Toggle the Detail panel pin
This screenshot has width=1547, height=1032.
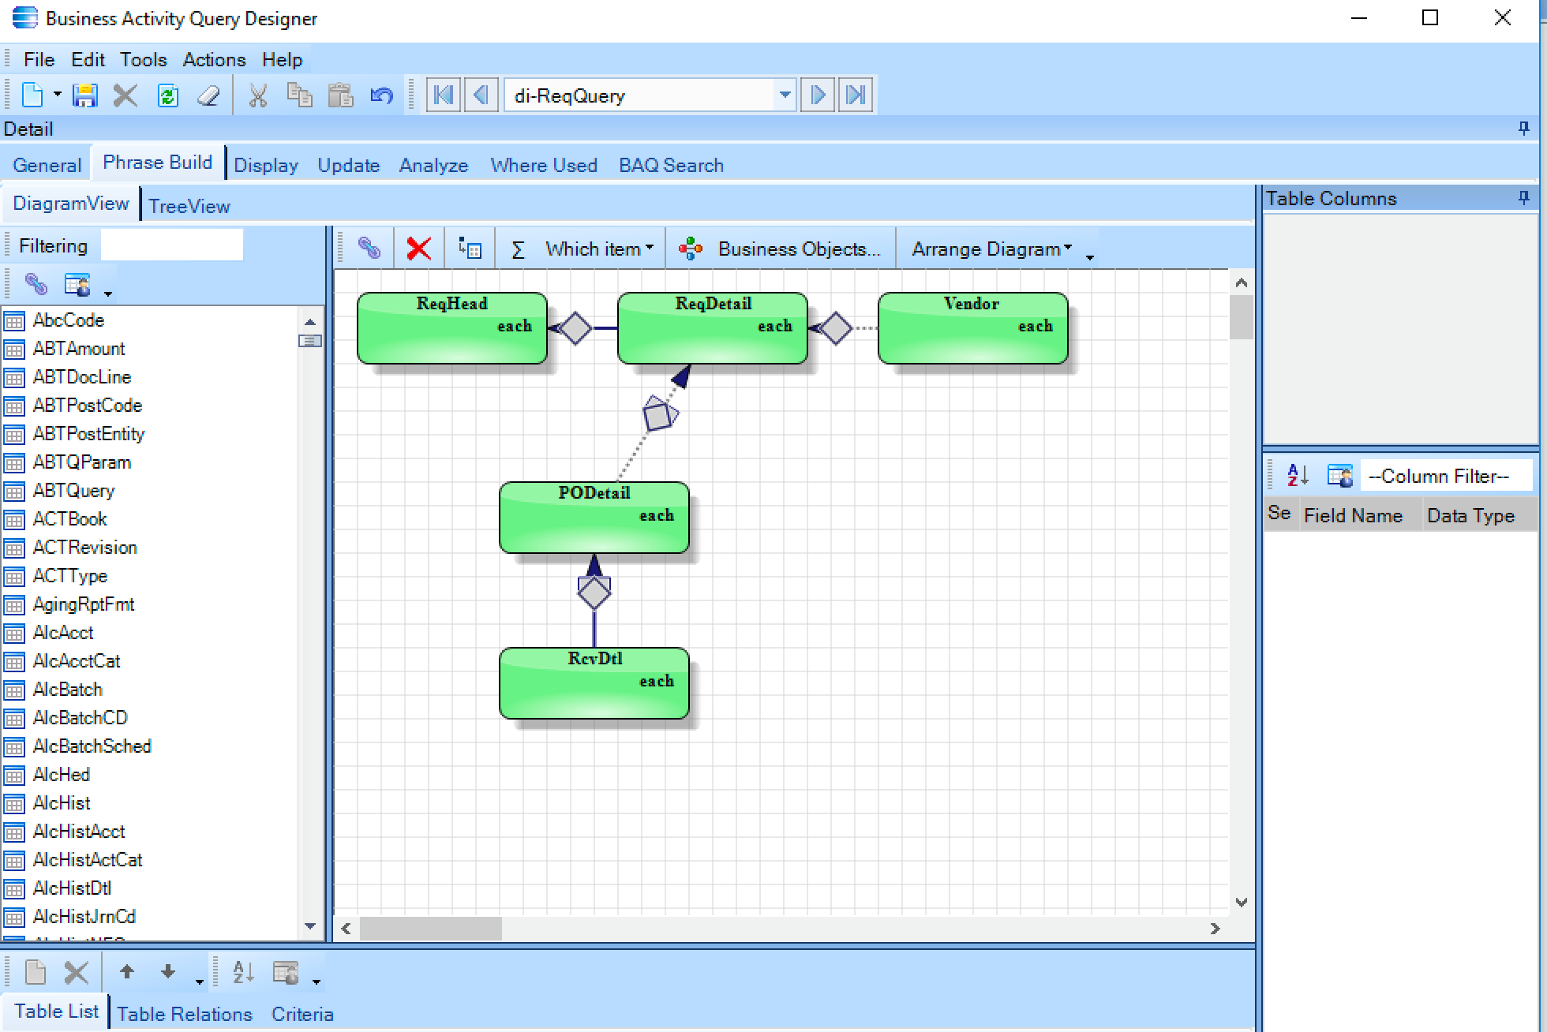point(1524,129)
